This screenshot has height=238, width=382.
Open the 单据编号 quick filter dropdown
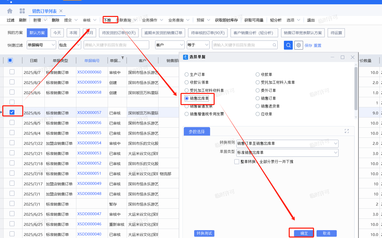(53, 45)
